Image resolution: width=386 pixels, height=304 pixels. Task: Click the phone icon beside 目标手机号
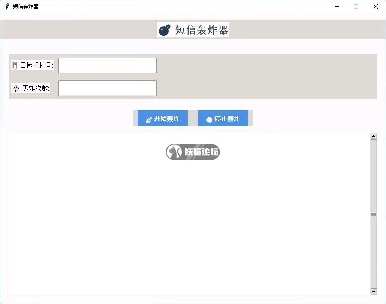(15, 66)
